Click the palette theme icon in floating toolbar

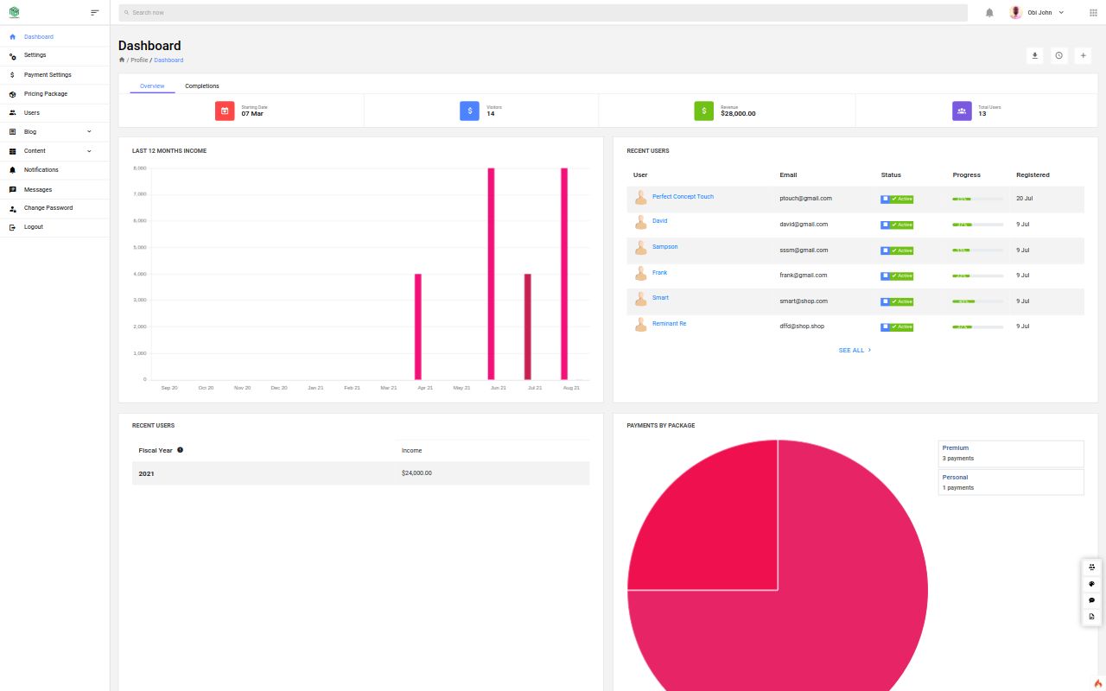tap(1092, 584)
